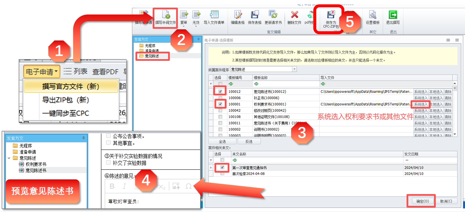The width and height of the screenshot is (465, 212).
Task: Click the red 删除文件 icon
Action: pyautogui.click(x=294, y=14)
